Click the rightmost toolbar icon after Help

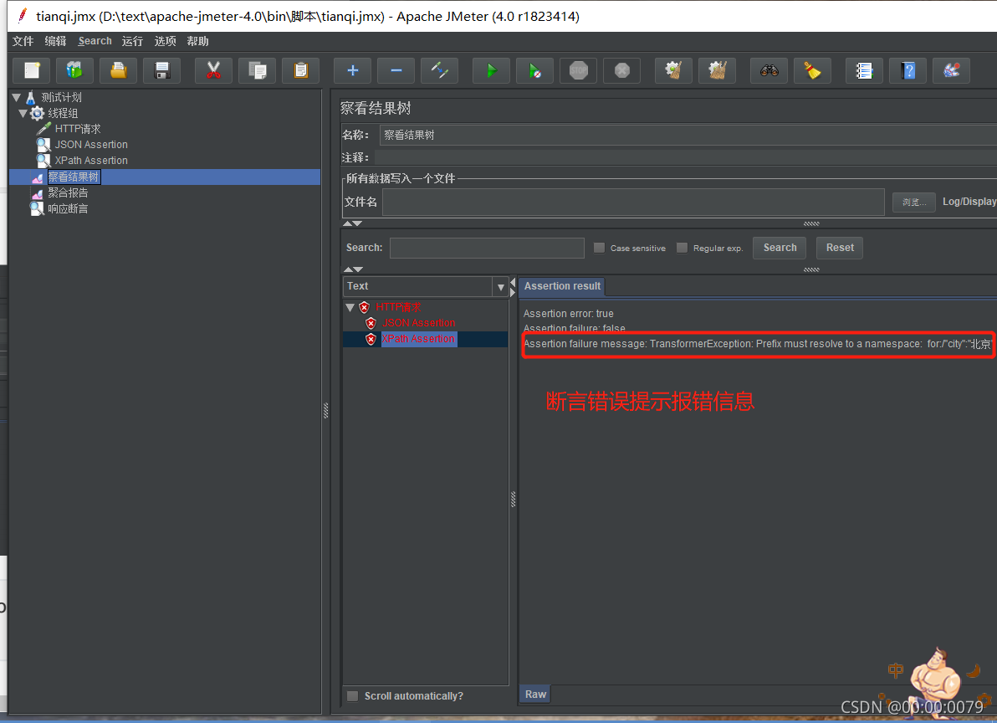(x=952, y=70)
